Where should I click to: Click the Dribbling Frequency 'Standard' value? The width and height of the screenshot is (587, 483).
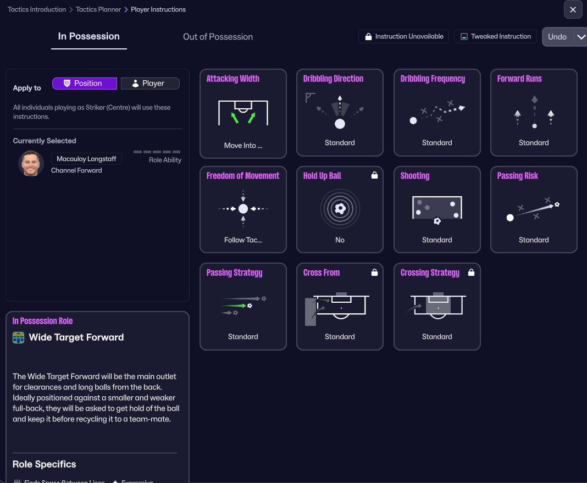437,142
